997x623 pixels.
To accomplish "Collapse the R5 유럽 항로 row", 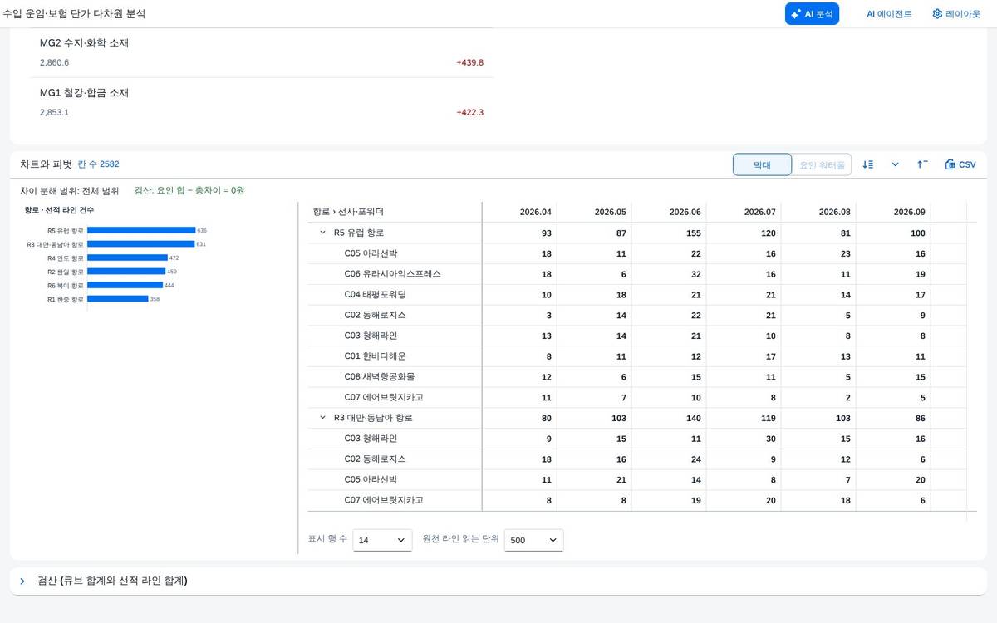I will click(322, 233).
